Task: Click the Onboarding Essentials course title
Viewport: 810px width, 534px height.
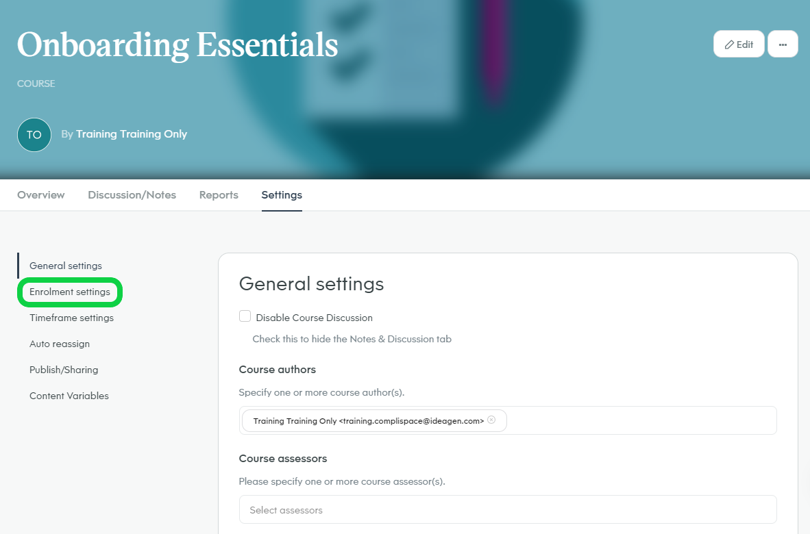Action: point(177,45)
